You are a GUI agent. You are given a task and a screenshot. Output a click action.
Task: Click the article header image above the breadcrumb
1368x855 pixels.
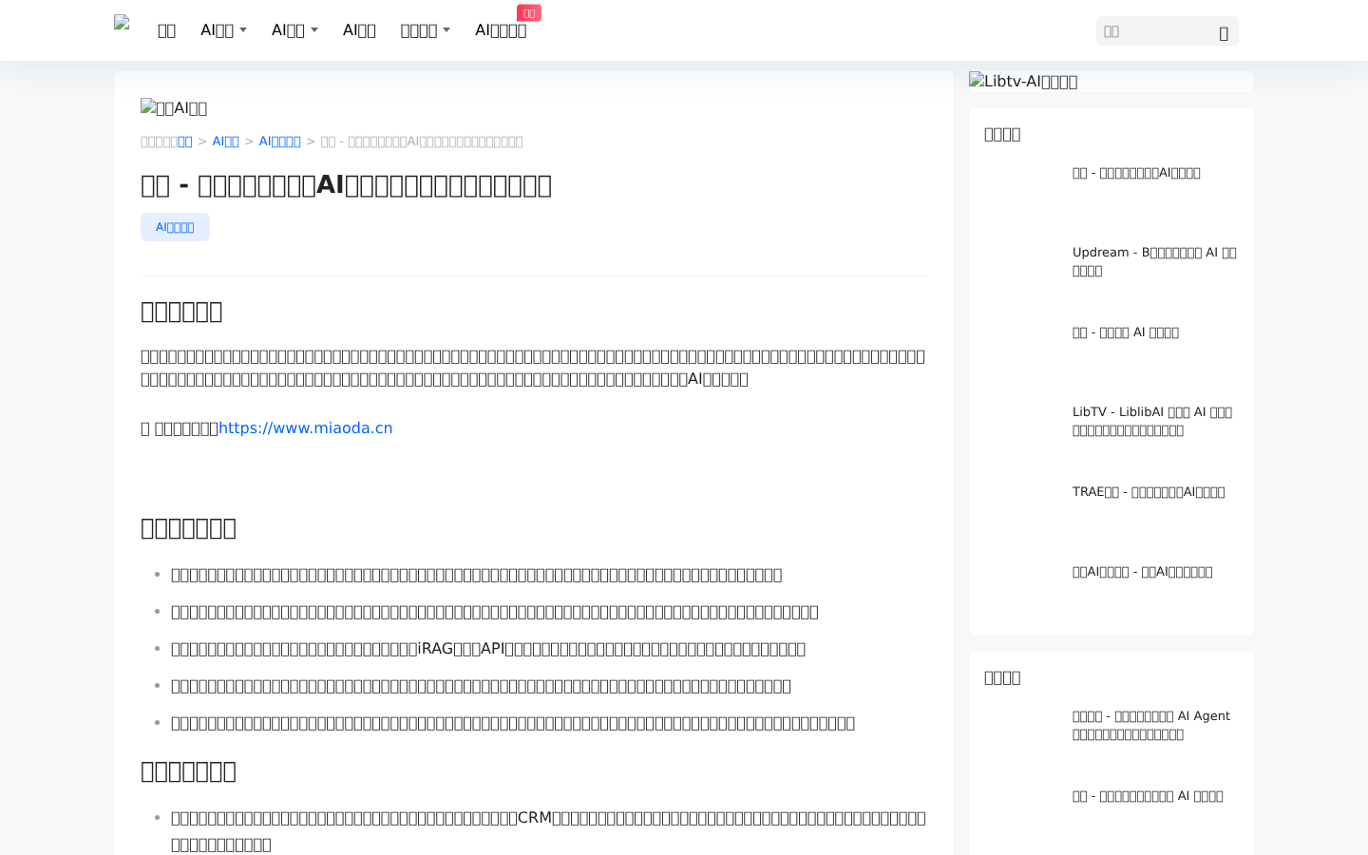(x=174, y=108)
